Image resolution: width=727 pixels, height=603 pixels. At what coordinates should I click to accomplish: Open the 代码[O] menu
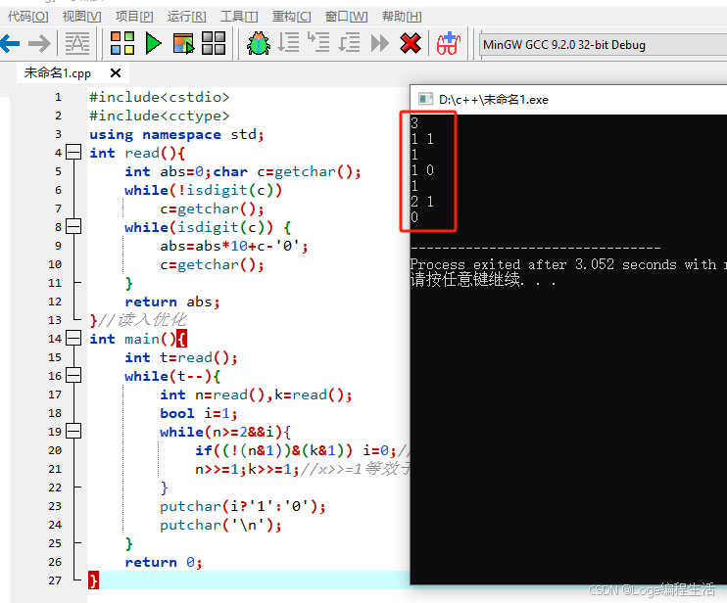click(27, 17)
